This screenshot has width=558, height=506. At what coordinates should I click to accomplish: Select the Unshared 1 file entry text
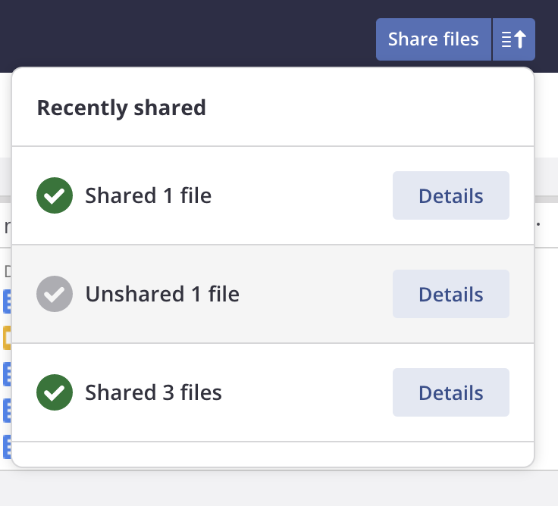pyautogui.click(x=162, y=294)
